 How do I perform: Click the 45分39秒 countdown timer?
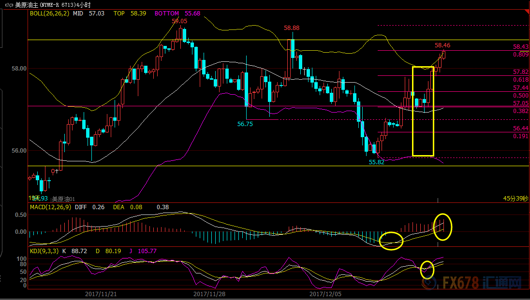[515, 199]
